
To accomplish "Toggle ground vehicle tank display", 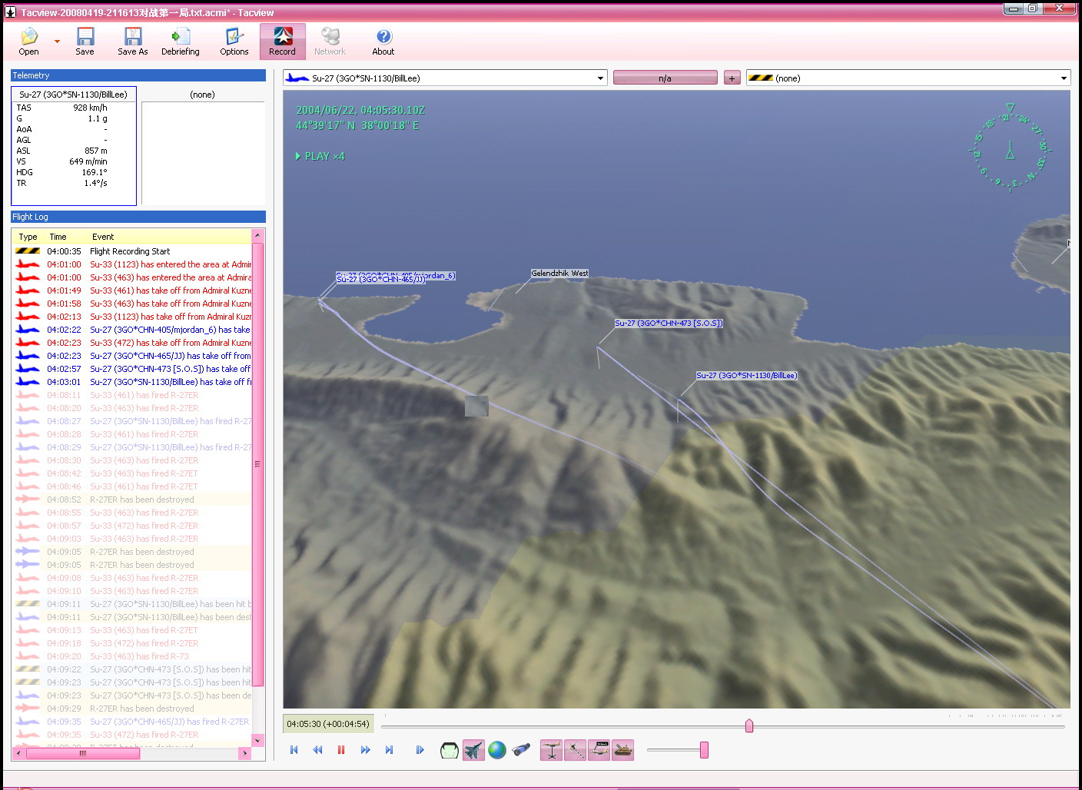I will [623, 750].
